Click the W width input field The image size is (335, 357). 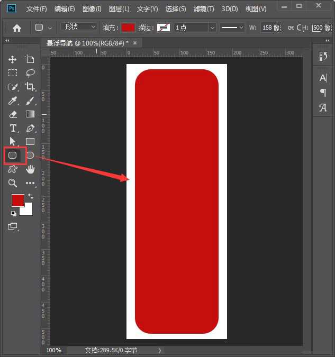[x=271, y=28]
